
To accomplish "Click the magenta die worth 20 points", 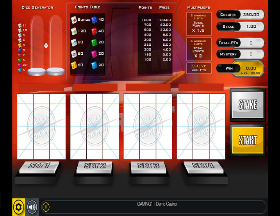I will (94, 54).
